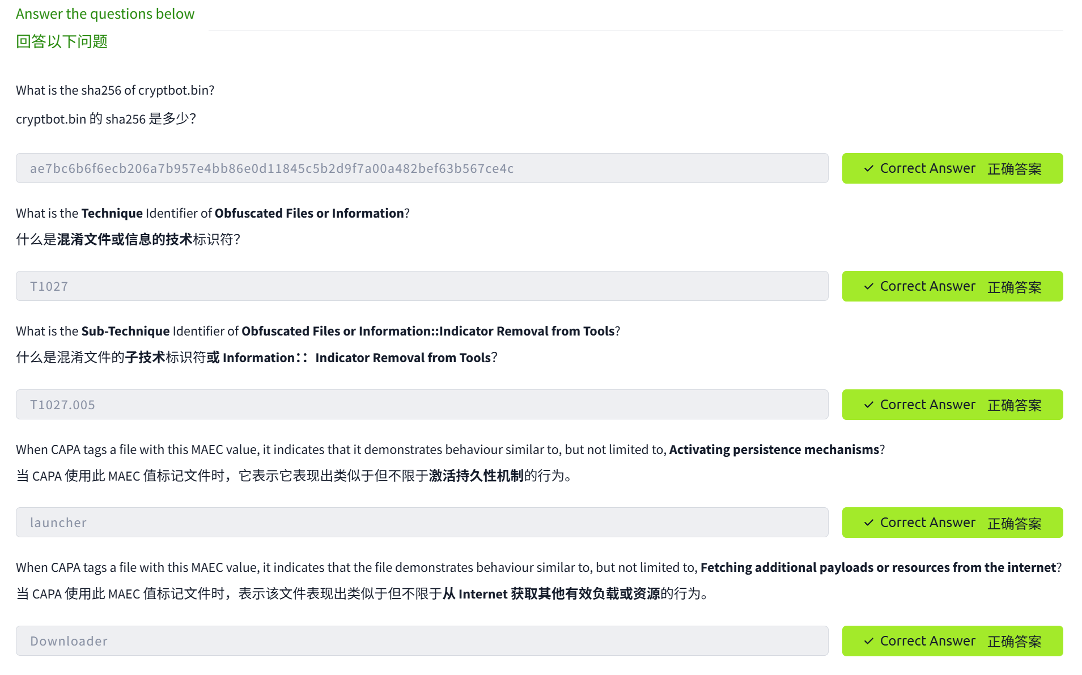This screenshot has width=1082, height=675.
Task: Click the checkmark icon beside the sha256 answer
Action: (x=868, y=168)
